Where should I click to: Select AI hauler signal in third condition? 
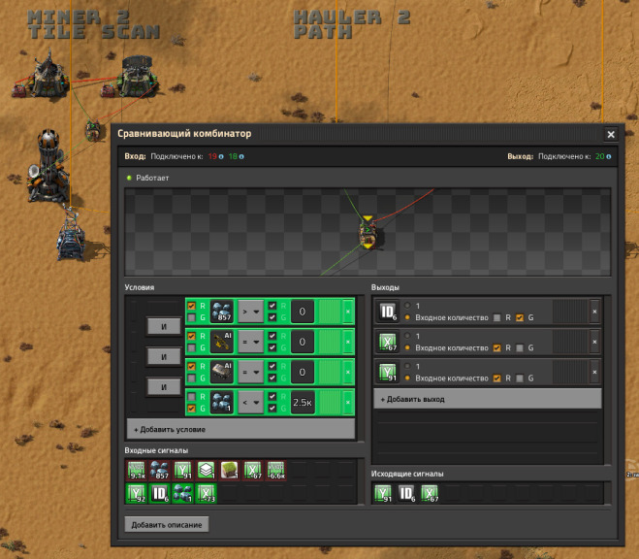(222, 372)
